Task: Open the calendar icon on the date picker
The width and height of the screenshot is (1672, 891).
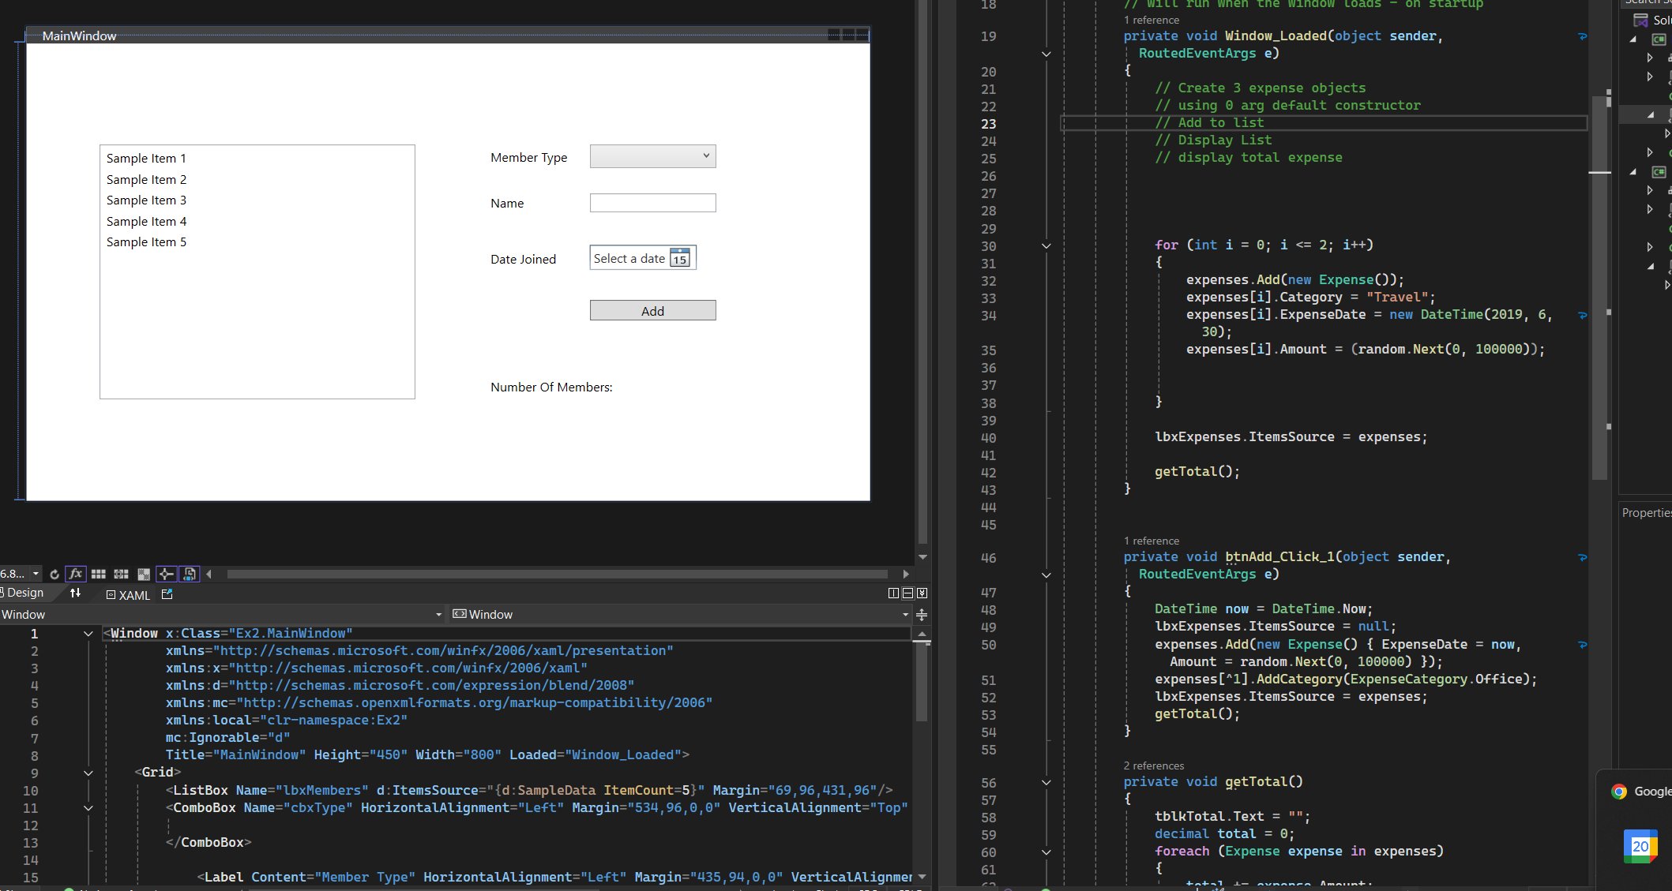Action: tap(680, 258)
